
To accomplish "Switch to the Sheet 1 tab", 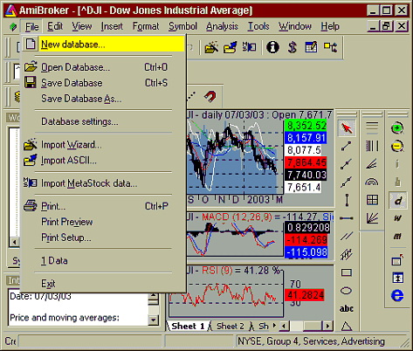I will point(188,327).
